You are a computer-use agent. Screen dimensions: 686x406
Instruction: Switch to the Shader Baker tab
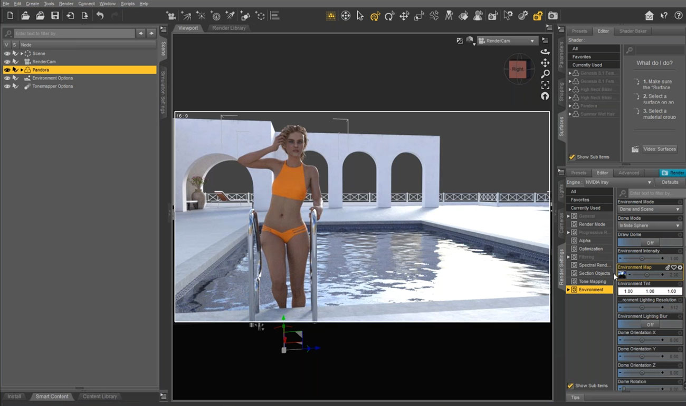633,31
